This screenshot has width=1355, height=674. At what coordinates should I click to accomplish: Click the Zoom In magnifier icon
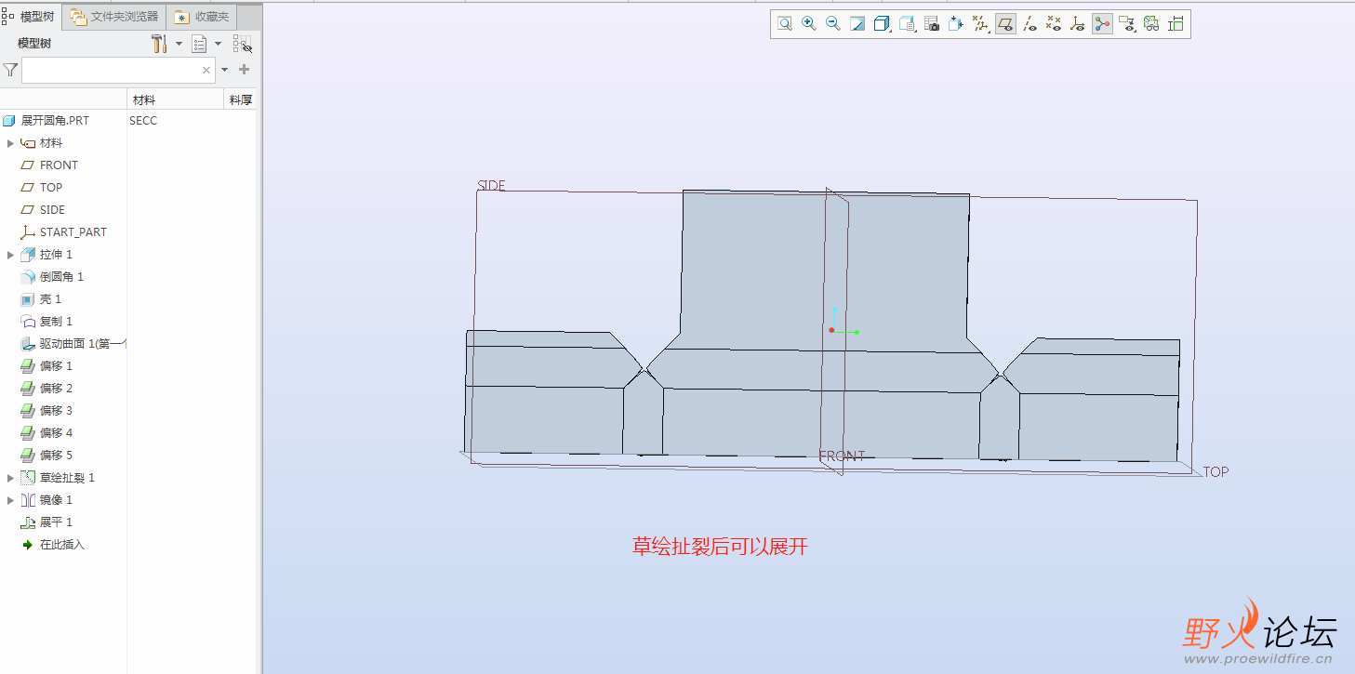point(809,24)
